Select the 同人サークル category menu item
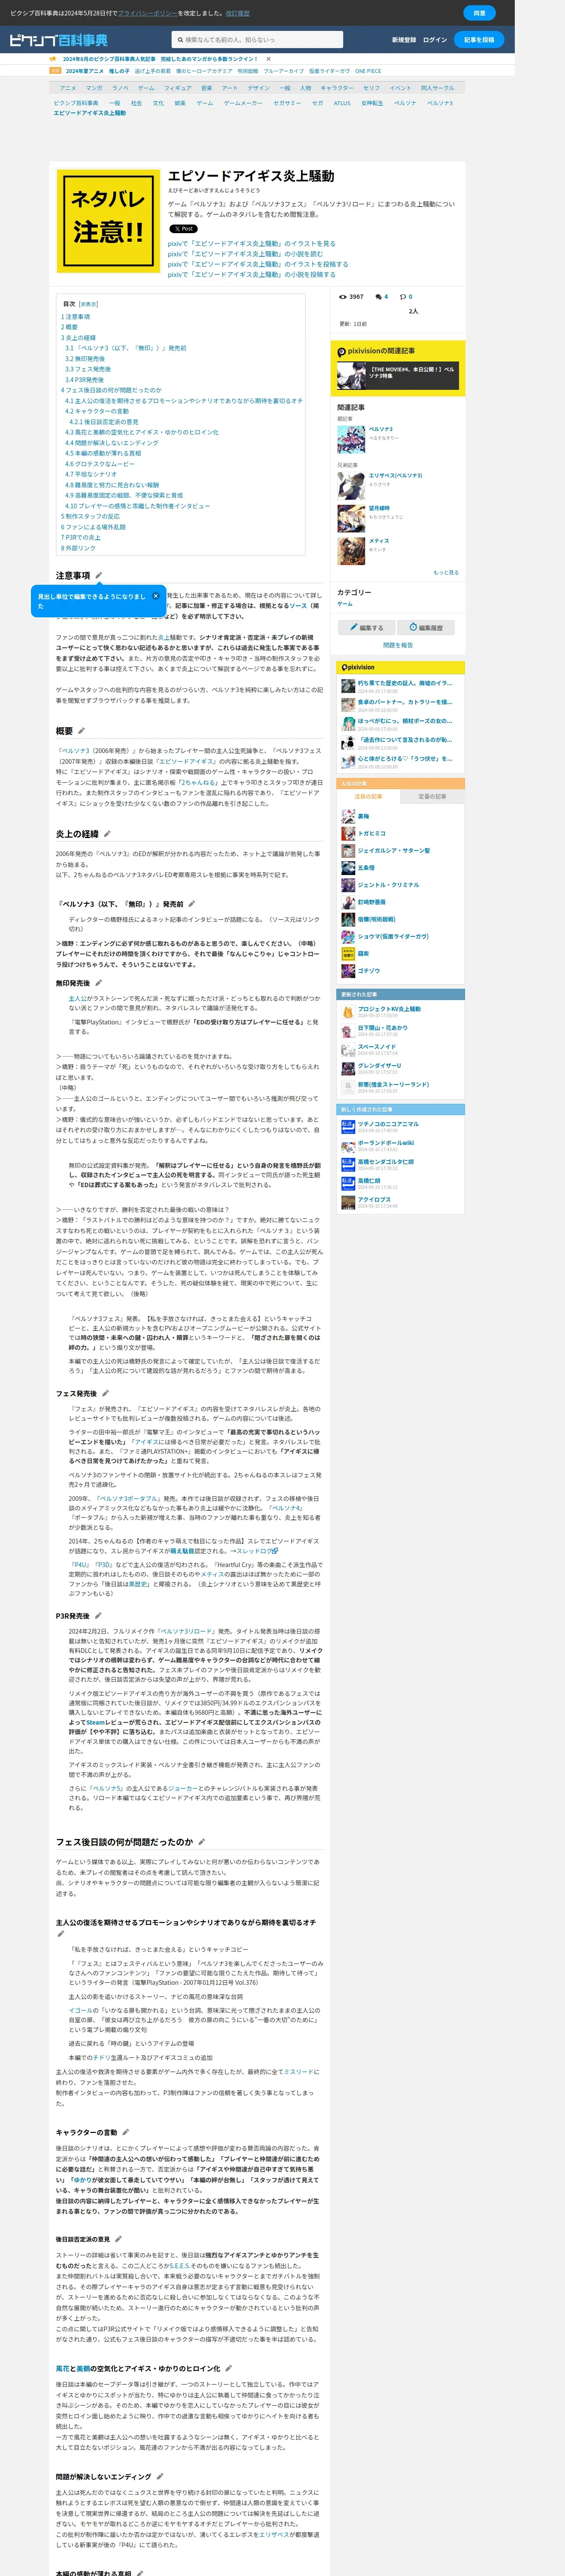Image resolution: width=565 pixels, height=2576 pixels. [x=437, y=88]
